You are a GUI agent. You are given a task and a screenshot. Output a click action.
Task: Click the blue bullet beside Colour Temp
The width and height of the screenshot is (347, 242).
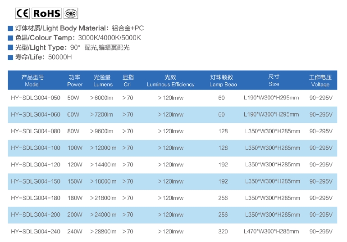10,38
